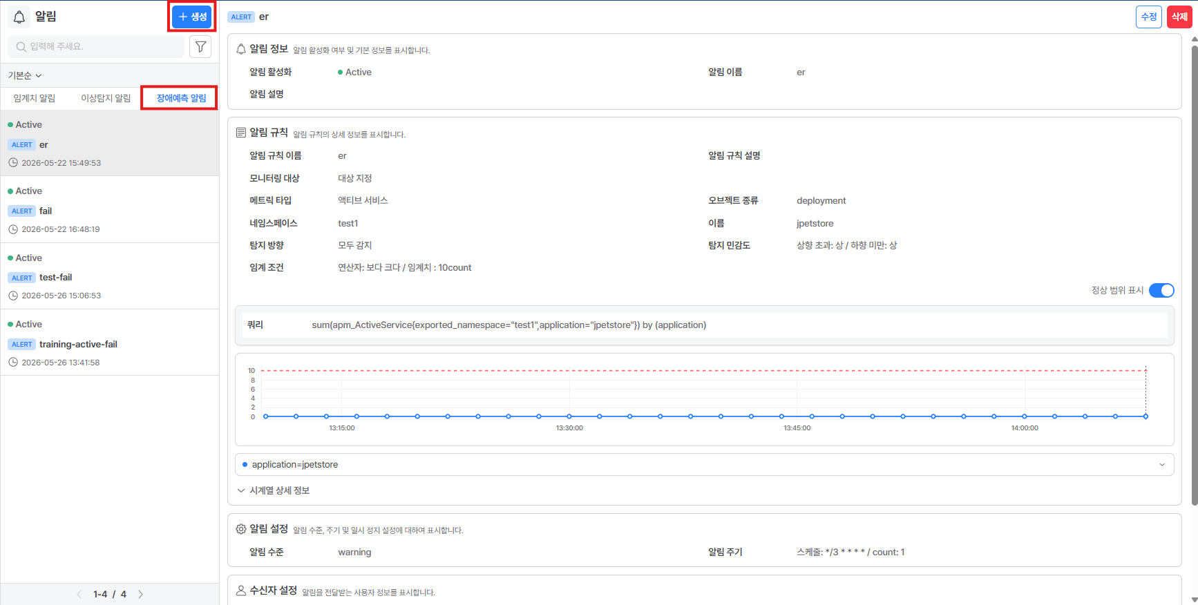Click the 입력해 주세요 search field
The image size is (1198, 605).
[97, 46]
